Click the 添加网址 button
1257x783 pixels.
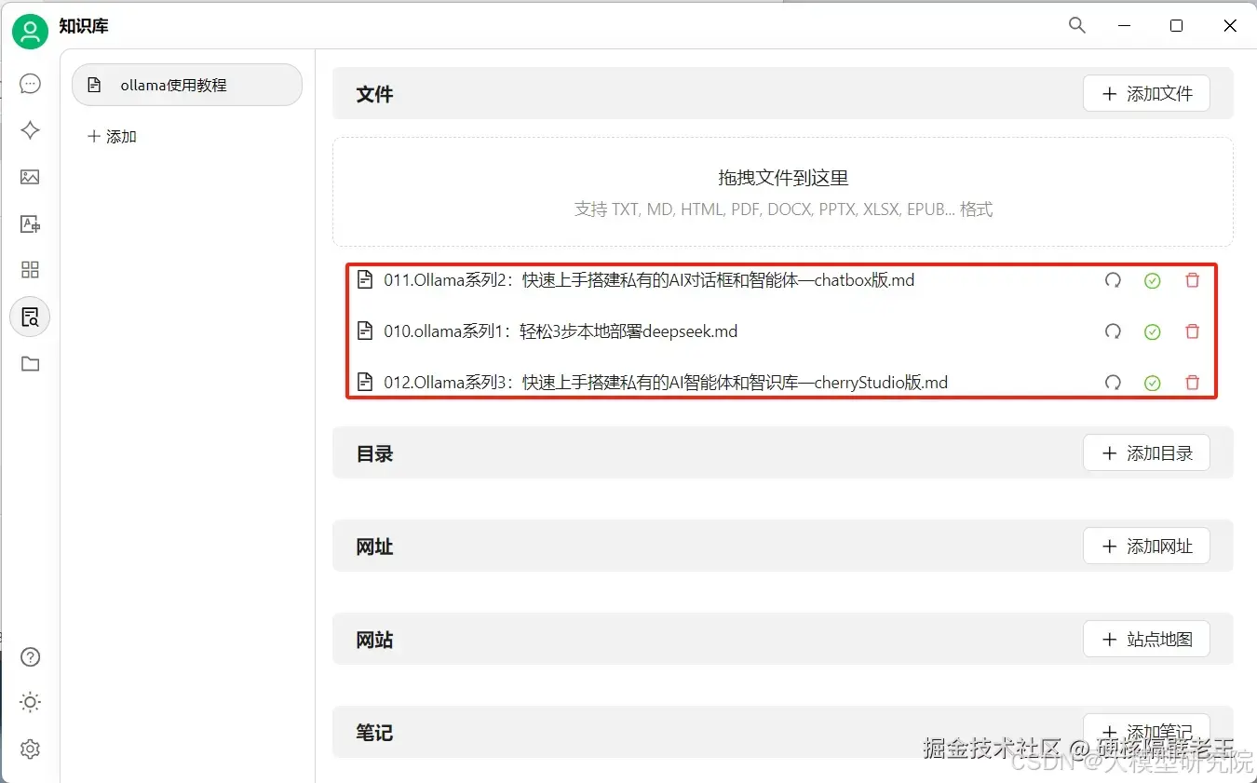click(1146, 547)
